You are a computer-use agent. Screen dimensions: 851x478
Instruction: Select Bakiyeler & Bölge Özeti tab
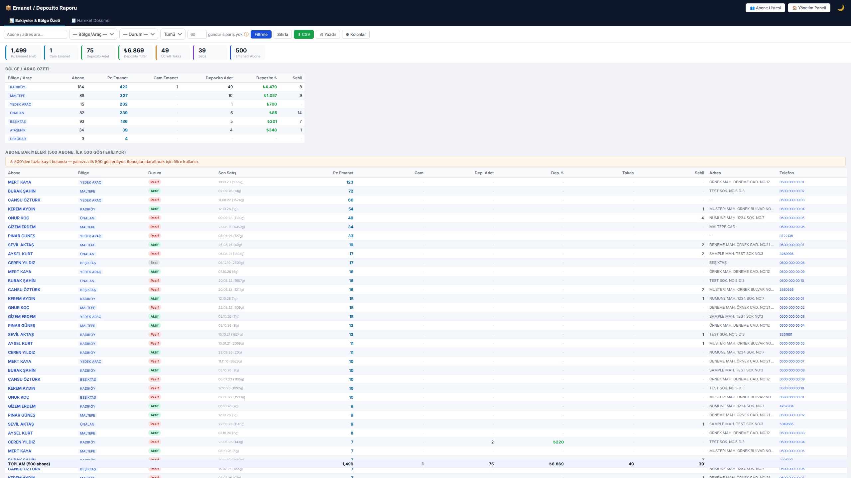coord(35,20)
